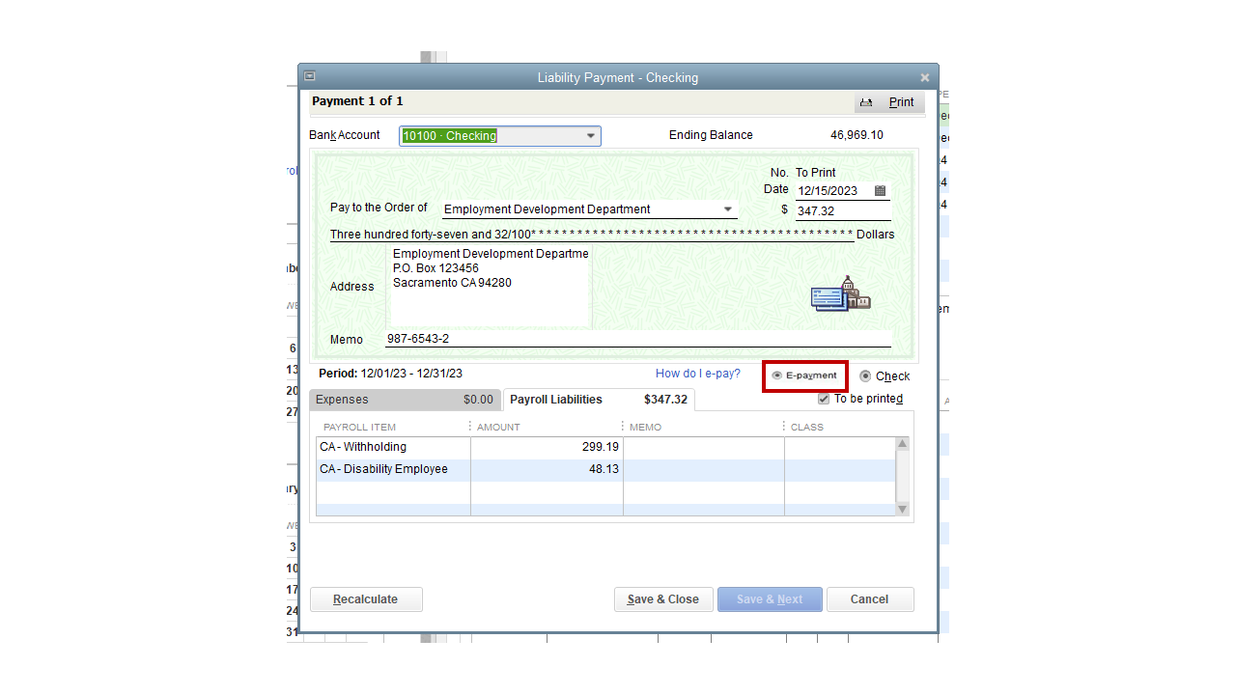Click the 48.13 amount cell

547,469
